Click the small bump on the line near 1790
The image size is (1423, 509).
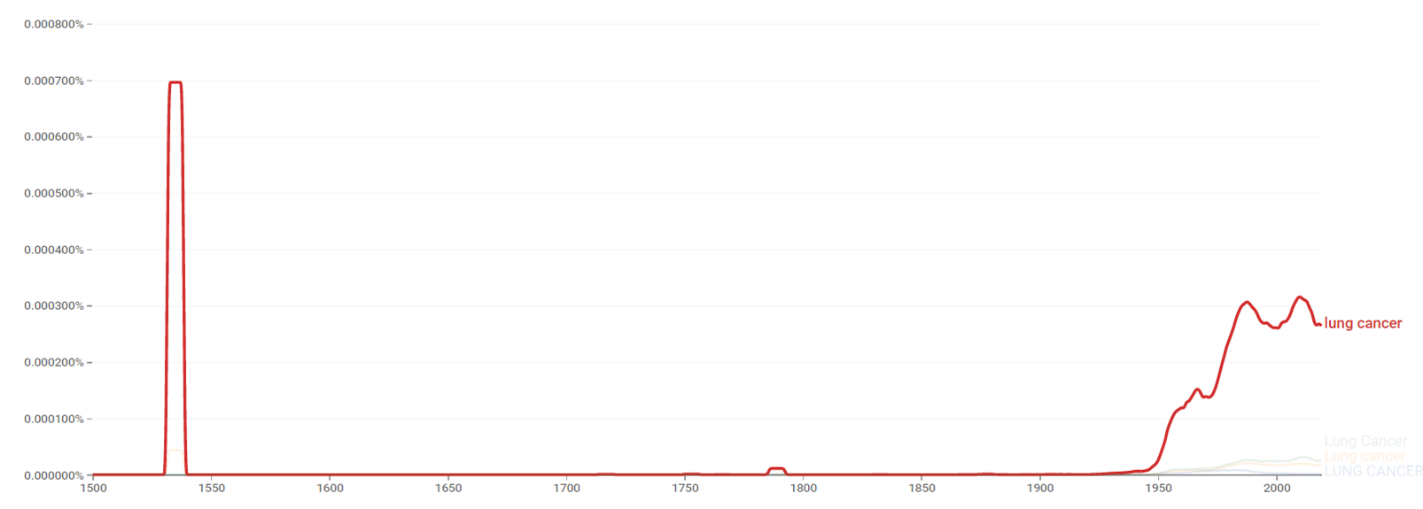tap(776, 468)
